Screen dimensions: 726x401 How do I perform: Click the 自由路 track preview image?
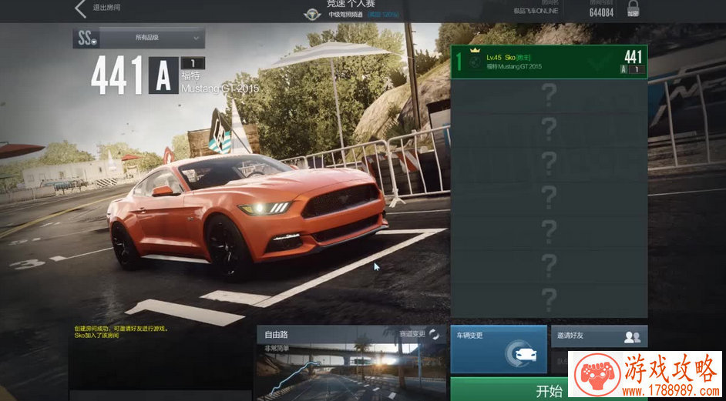click(351, 373)
